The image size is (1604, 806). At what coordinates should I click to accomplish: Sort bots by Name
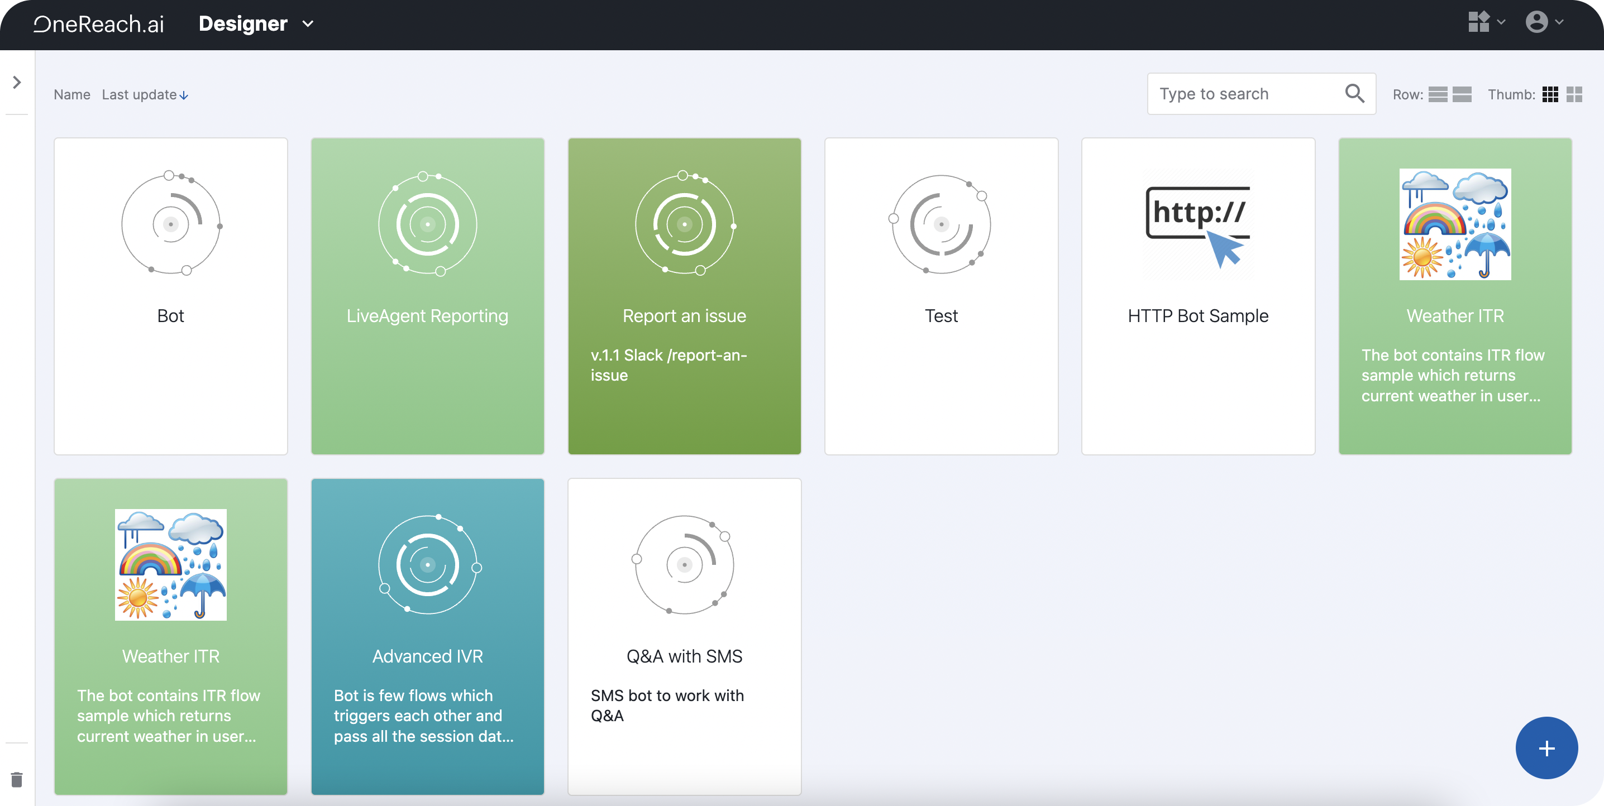pos(71,94)
